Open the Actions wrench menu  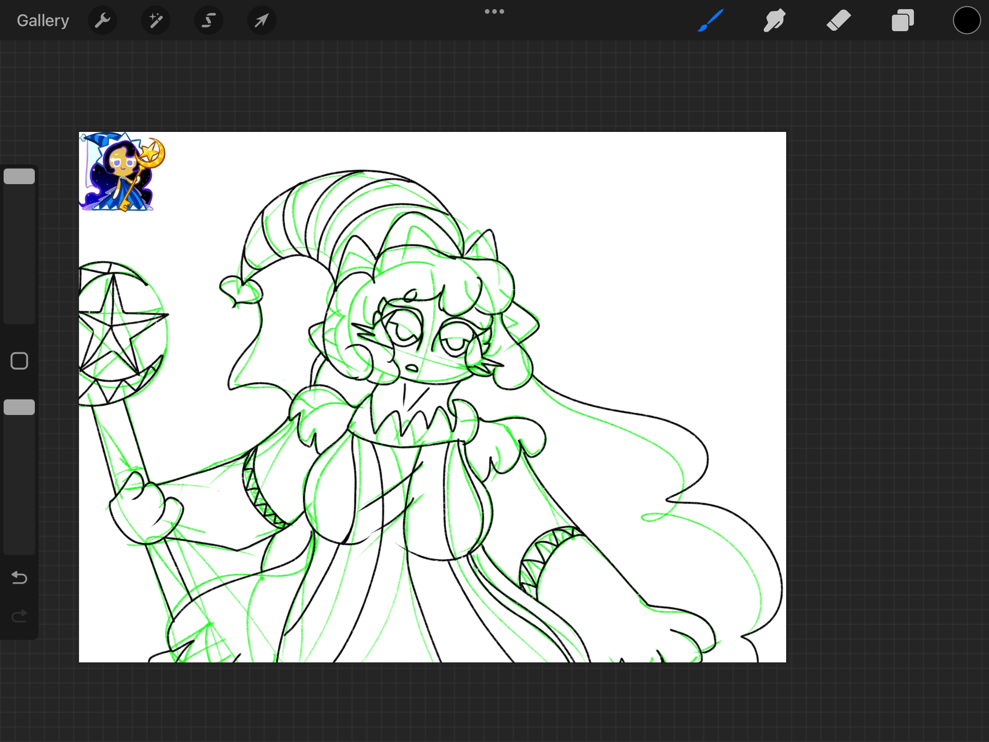coord(103,20)
